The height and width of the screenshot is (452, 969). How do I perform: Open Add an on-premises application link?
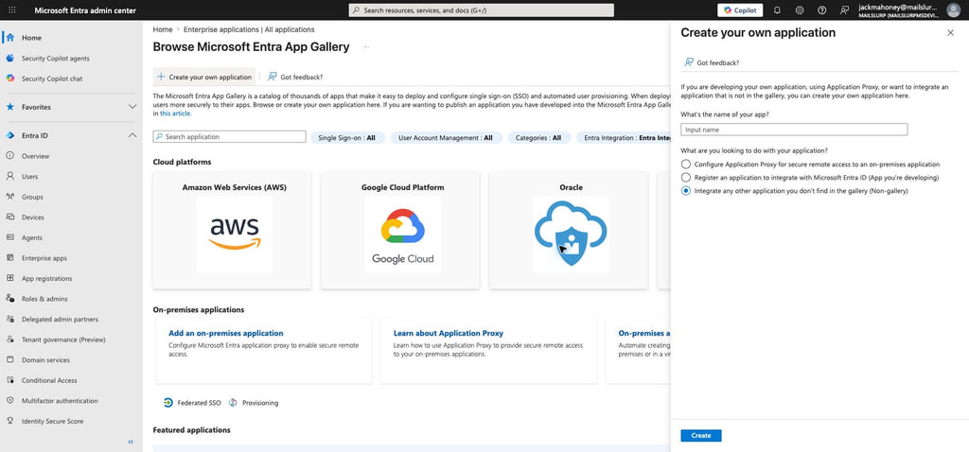[x=226, y=333]
